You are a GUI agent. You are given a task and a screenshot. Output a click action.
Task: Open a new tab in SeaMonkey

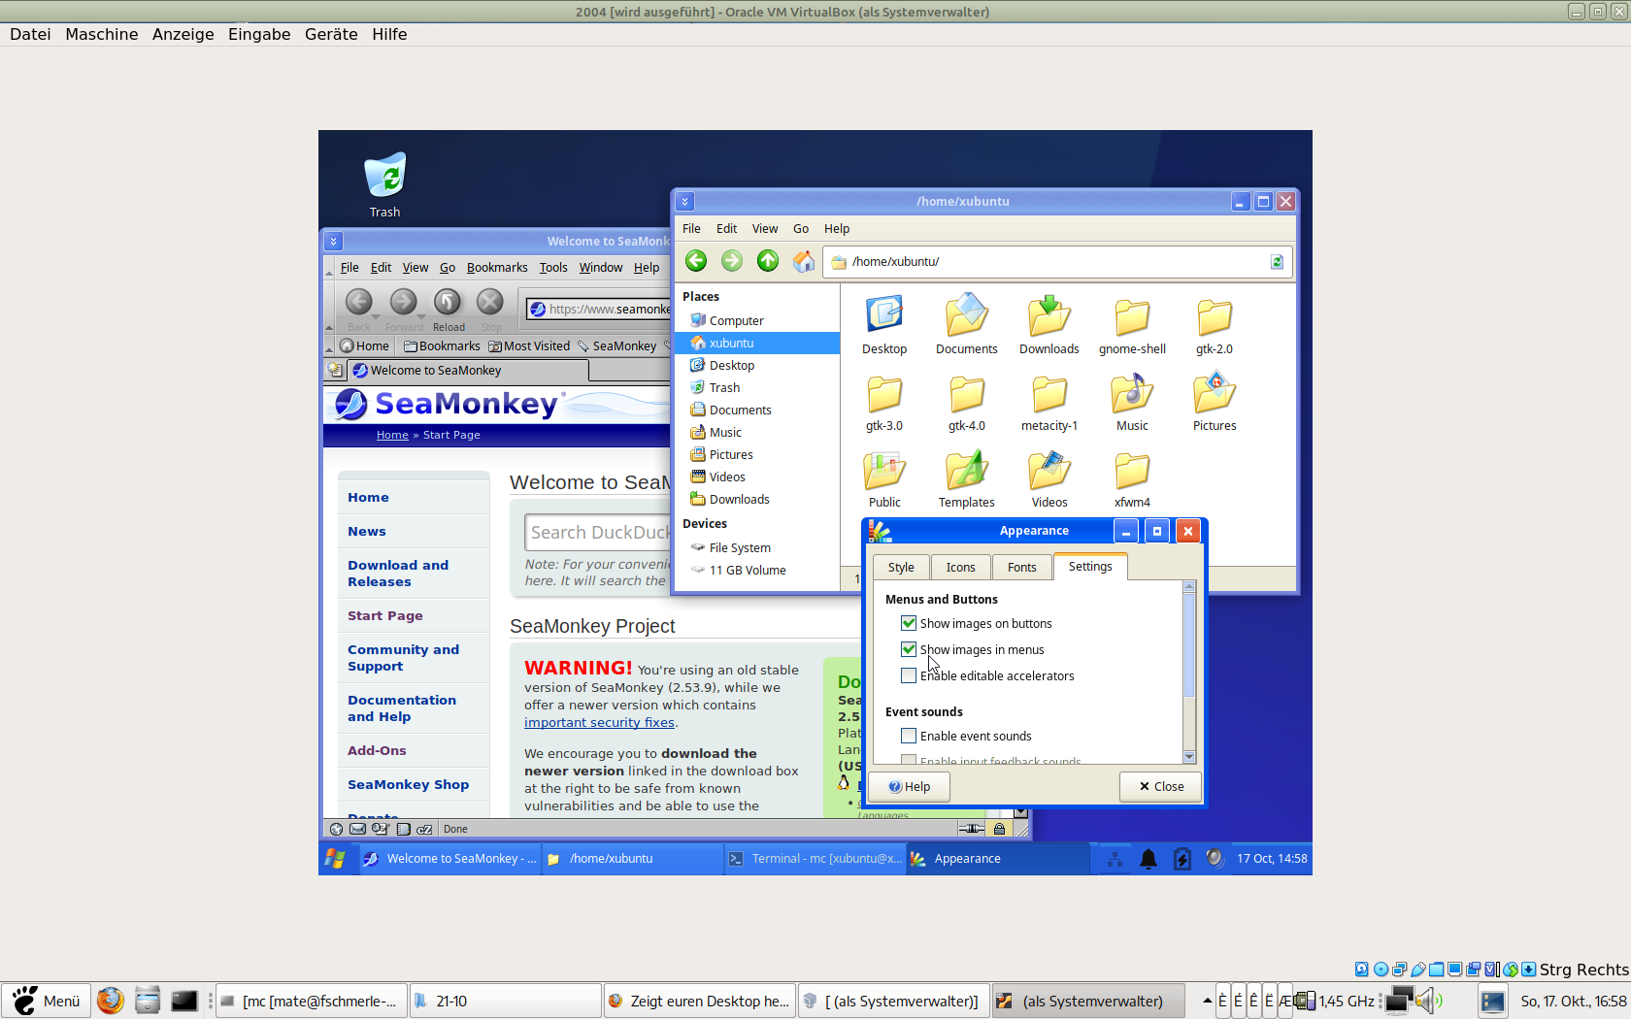[335, 370]
